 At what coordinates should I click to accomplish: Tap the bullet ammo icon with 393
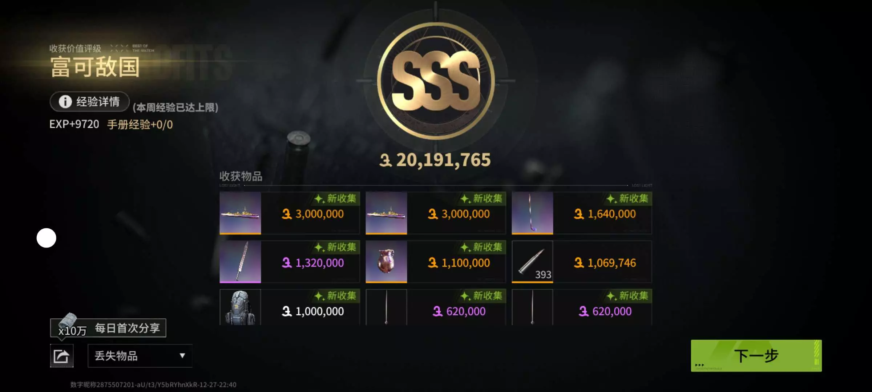point(532,262)
